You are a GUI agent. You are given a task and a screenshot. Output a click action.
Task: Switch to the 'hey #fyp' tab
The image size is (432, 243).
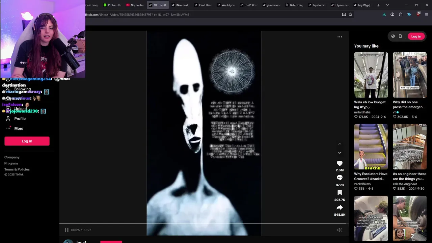362,5
